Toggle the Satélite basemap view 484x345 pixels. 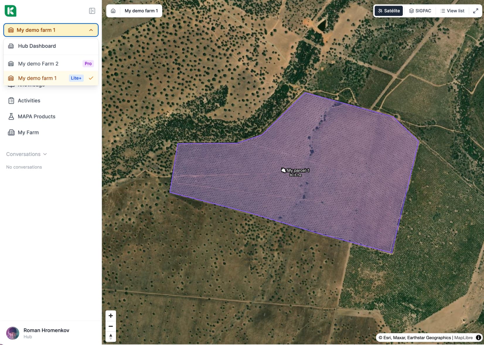(388, 11)
